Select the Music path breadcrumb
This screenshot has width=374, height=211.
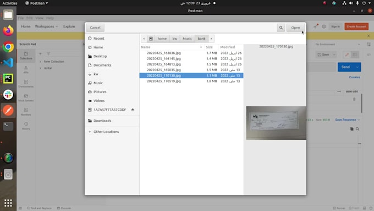point(187,39)
